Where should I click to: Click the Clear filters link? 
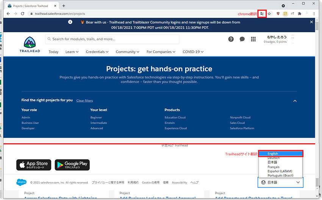click(84, 101)
